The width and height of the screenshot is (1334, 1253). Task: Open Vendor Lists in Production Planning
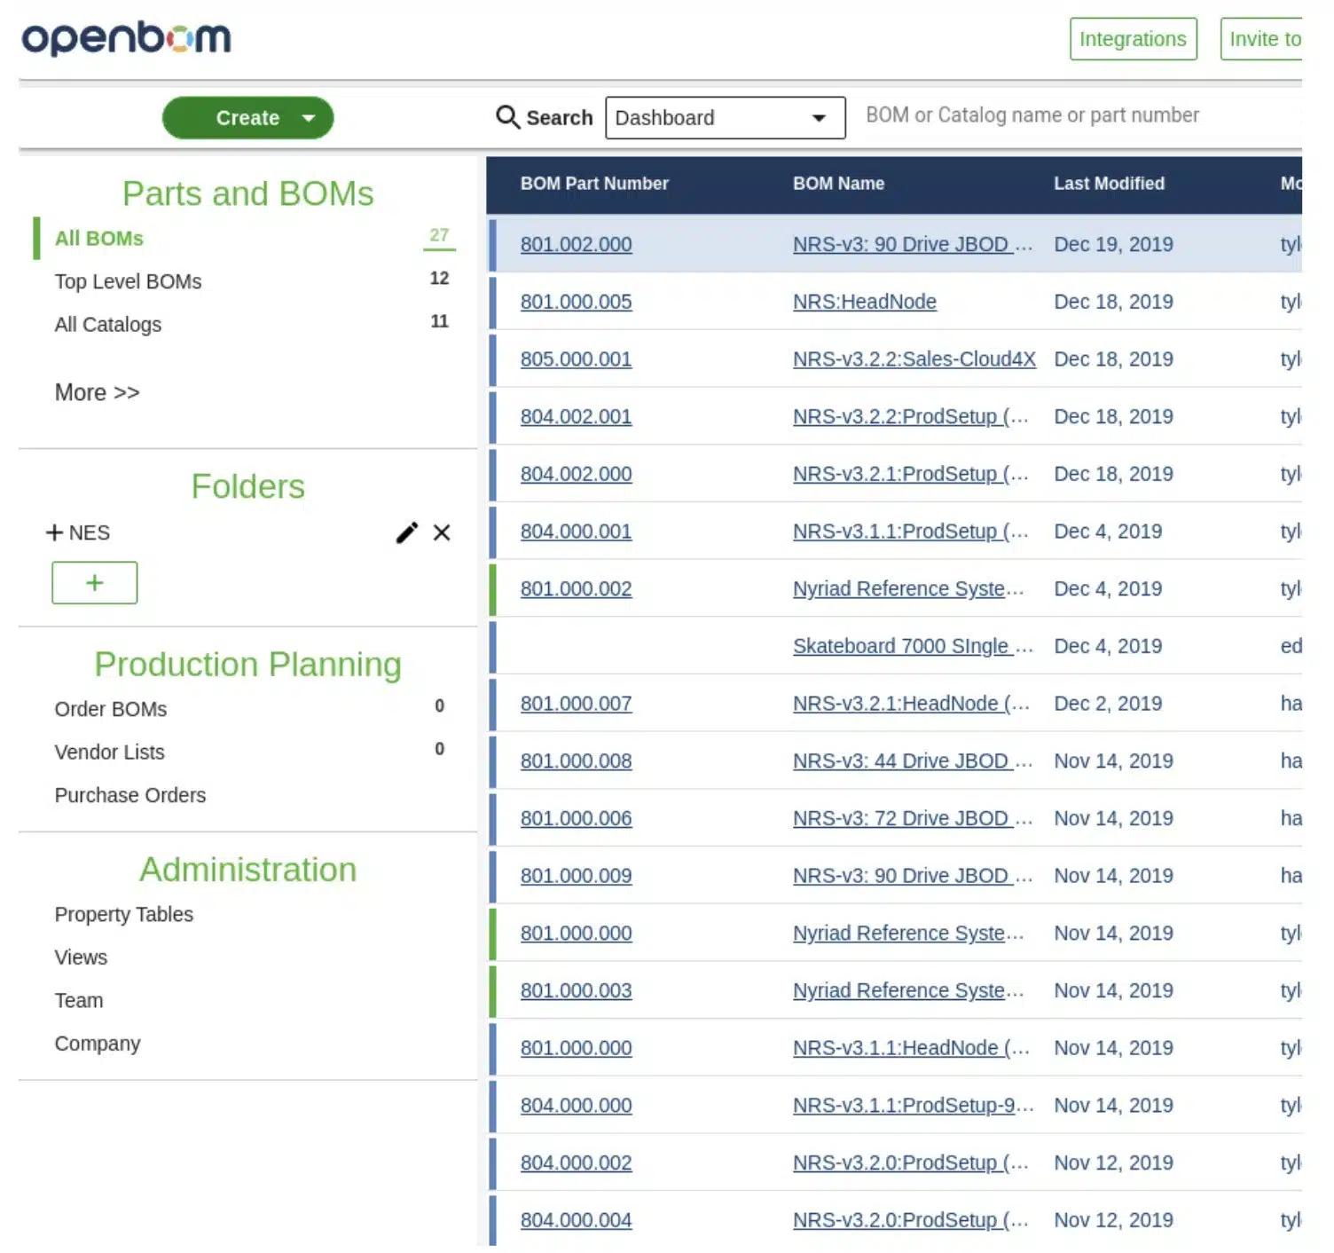pos(109,752)
